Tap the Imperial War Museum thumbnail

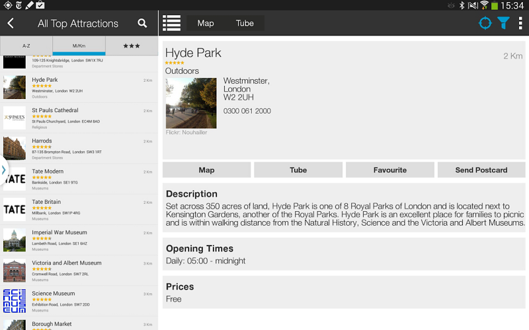15,240
